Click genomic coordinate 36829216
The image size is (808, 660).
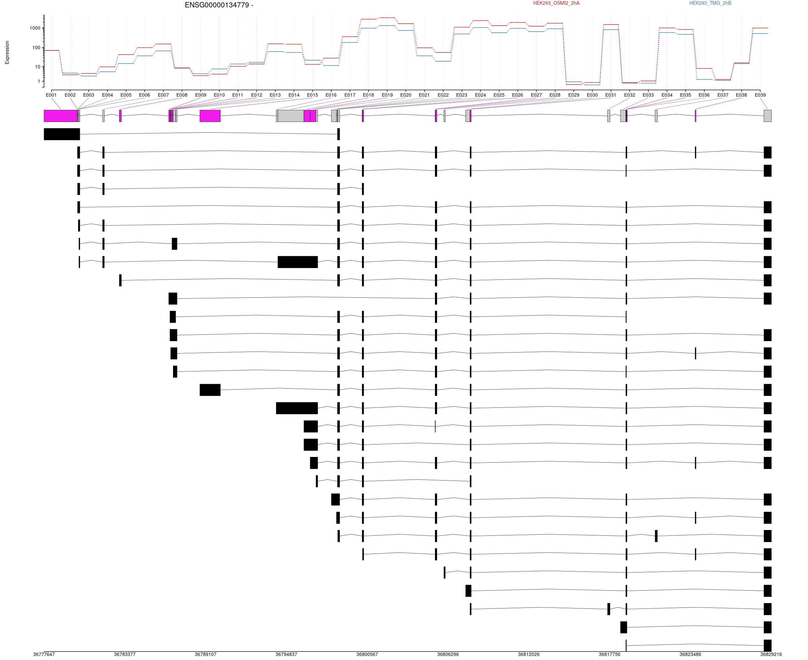771,655
